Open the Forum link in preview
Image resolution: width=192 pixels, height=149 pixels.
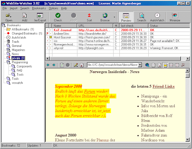click(90, 91)
